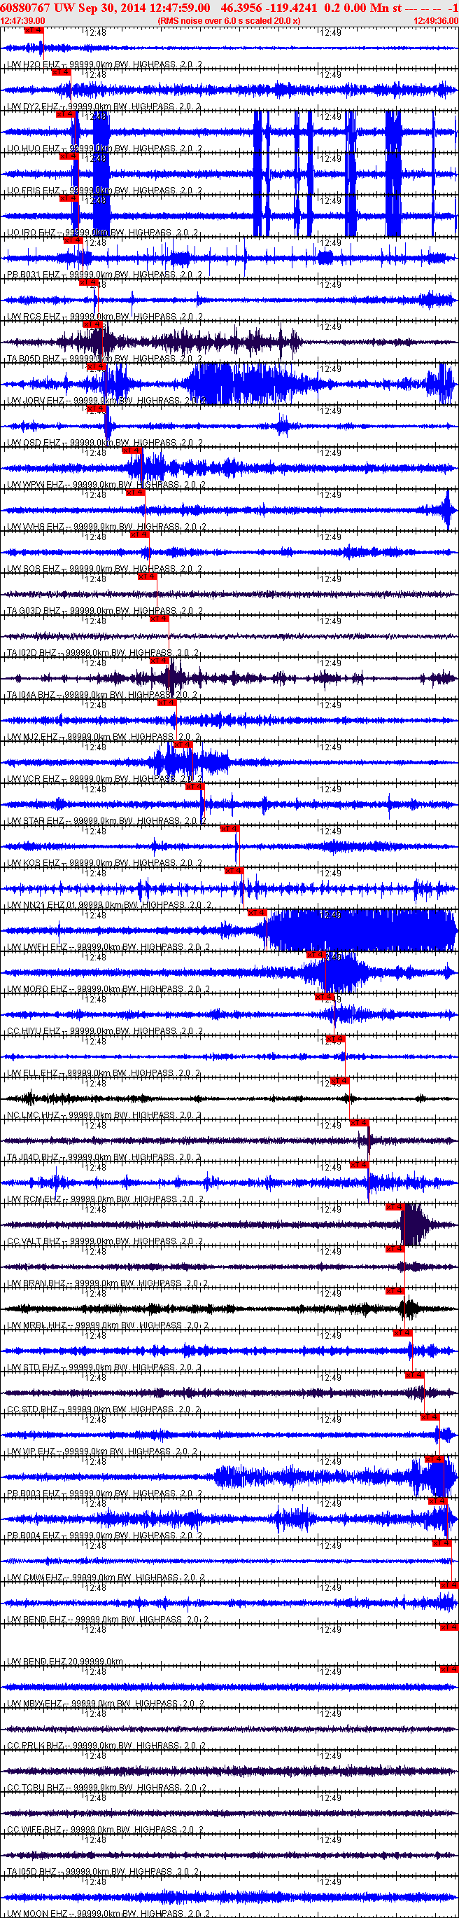Click the TA I04A BHZ station label
The image size is (459, 1918).
click(x=34, y=695)
